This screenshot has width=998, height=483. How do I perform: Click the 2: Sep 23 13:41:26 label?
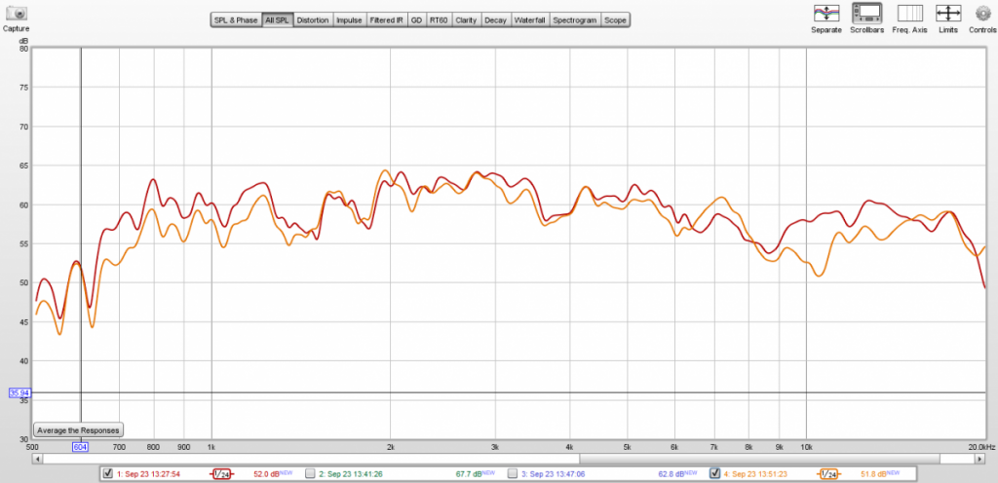coord(351,473)
